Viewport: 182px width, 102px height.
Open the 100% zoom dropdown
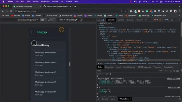tap(61, 20)
